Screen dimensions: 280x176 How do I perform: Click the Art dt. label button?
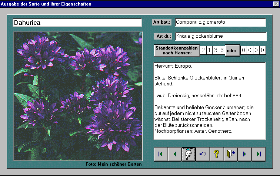(x=163, y=36)
